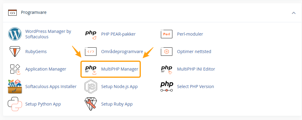Image resolution: width=302 pixels, height=120 pixels.
Task: Click the Programvare code window header icon
Action: coord(12,13)
